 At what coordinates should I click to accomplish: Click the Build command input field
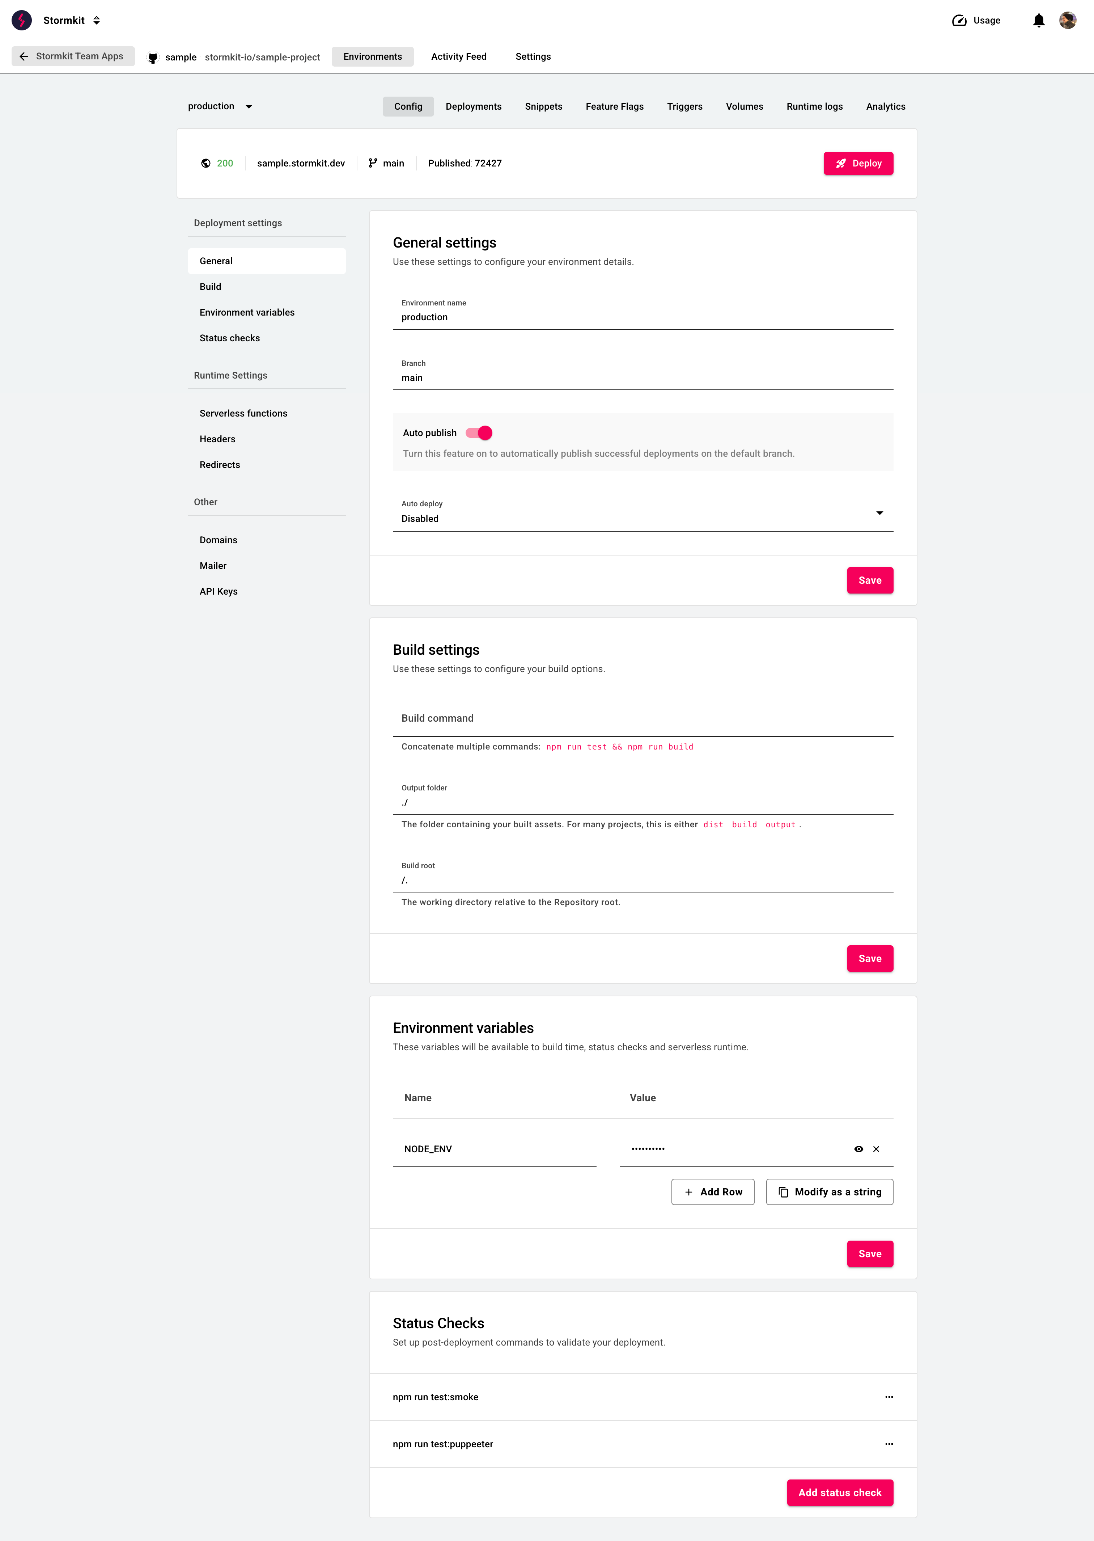click(643, 718)
